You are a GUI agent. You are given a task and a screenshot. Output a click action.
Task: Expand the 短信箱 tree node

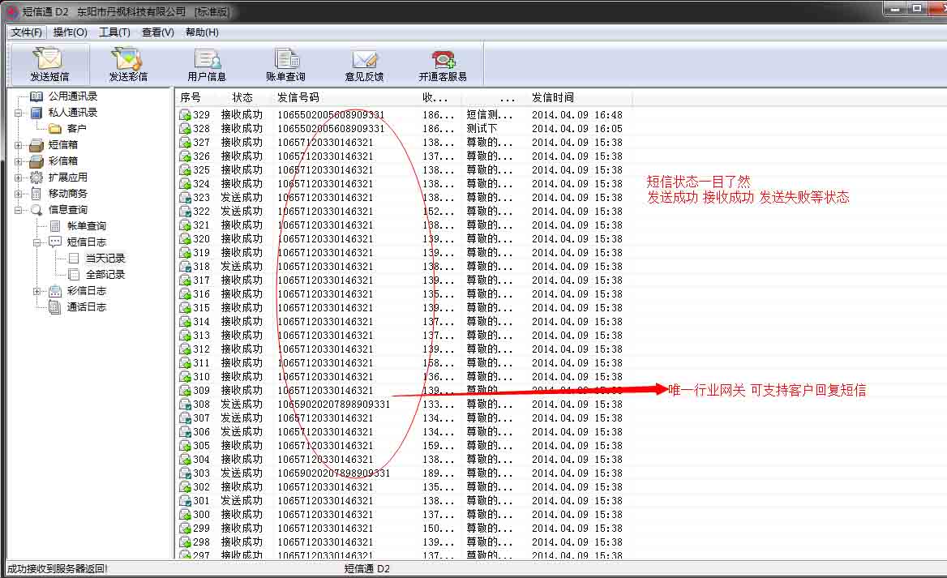pyautogui.click(x=18, y=144)
